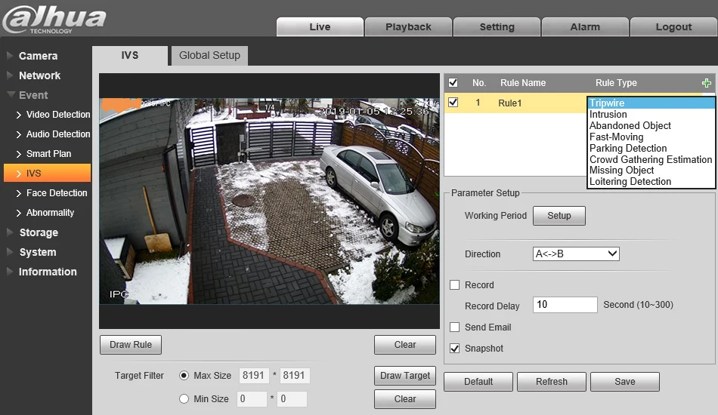Choose Tripwire rule type

[x=651, y=103]
